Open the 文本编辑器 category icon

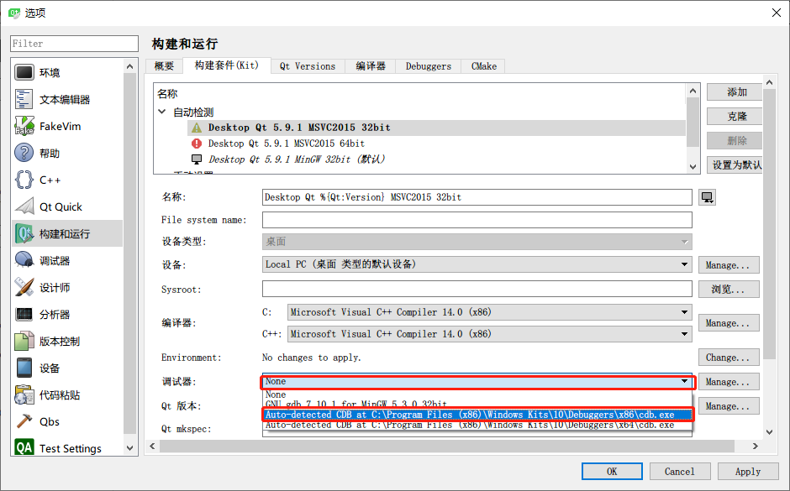(x=24, y=99)
